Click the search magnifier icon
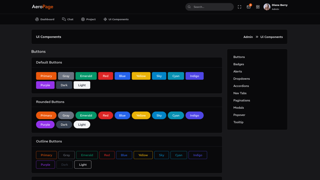This screenshot has width=320, height=180. [189, 7]
